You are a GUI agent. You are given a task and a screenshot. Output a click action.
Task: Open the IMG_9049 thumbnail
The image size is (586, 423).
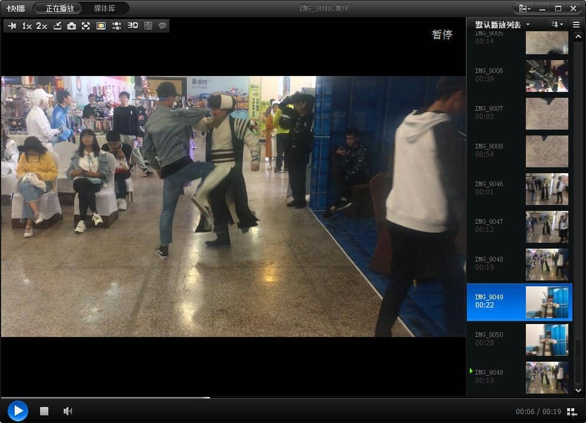(547, 302)
